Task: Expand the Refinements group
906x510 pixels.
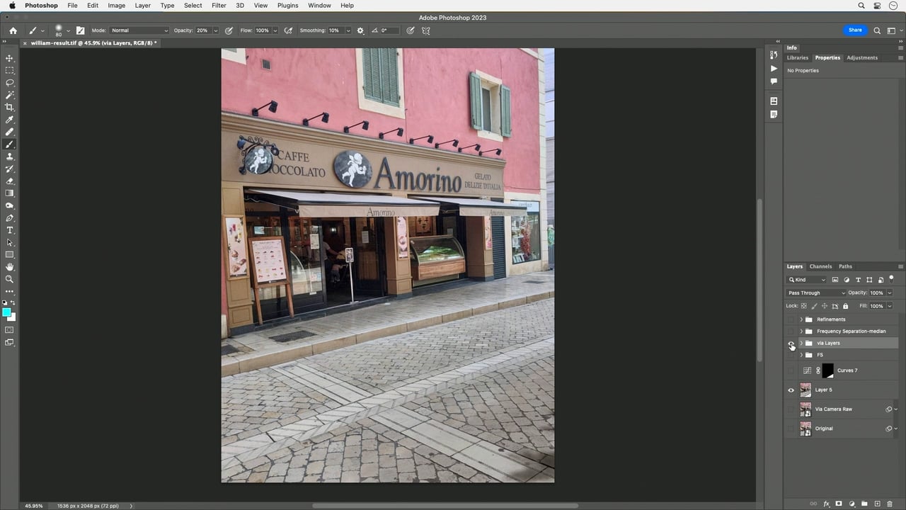Action: [x=801, y=319]
